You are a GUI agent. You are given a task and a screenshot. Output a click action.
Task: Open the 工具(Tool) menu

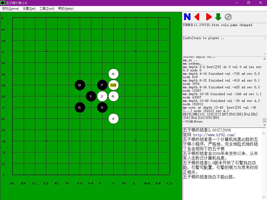[47, 9]
